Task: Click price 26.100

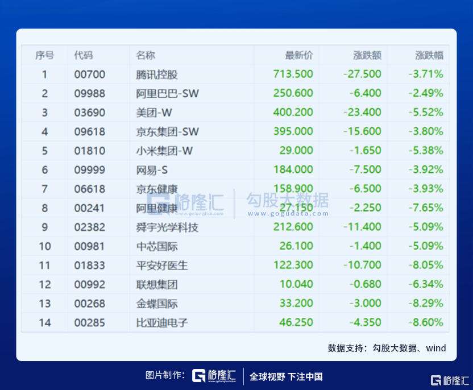Action: pyautogui.click(x=296, y=246)
